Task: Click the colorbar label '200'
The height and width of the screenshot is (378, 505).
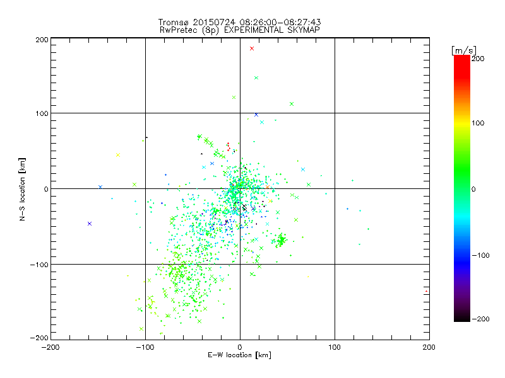Action: pos(478,59)
